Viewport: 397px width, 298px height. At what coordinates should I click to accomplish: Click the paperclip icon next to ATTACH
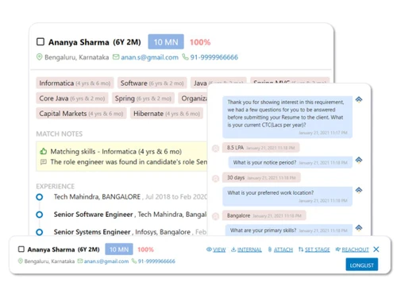tap(270, 250)
